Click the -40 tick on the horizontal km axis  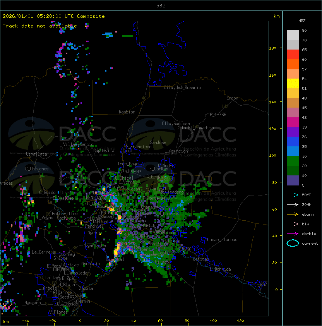(26, 321)
